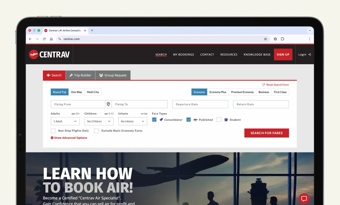Image resolution: width=340 pixels, height=205 pixels.
Task: Click the Search For Fares button
Action: click(266, 133)
